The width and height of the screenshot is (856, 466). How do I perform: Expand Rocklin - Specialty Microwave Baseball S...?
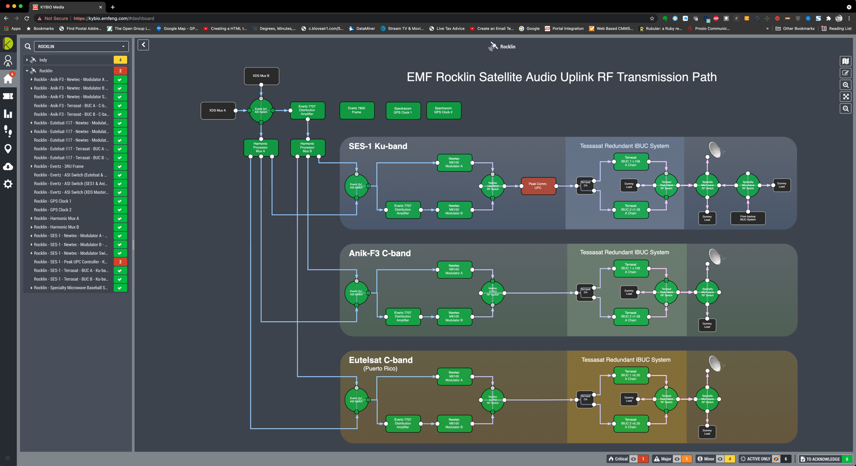[x=31, y=288]
